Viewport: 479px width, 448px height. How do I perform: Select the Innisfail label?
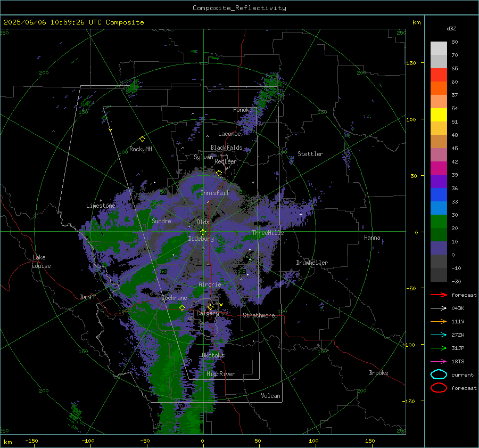pos(214,193)
